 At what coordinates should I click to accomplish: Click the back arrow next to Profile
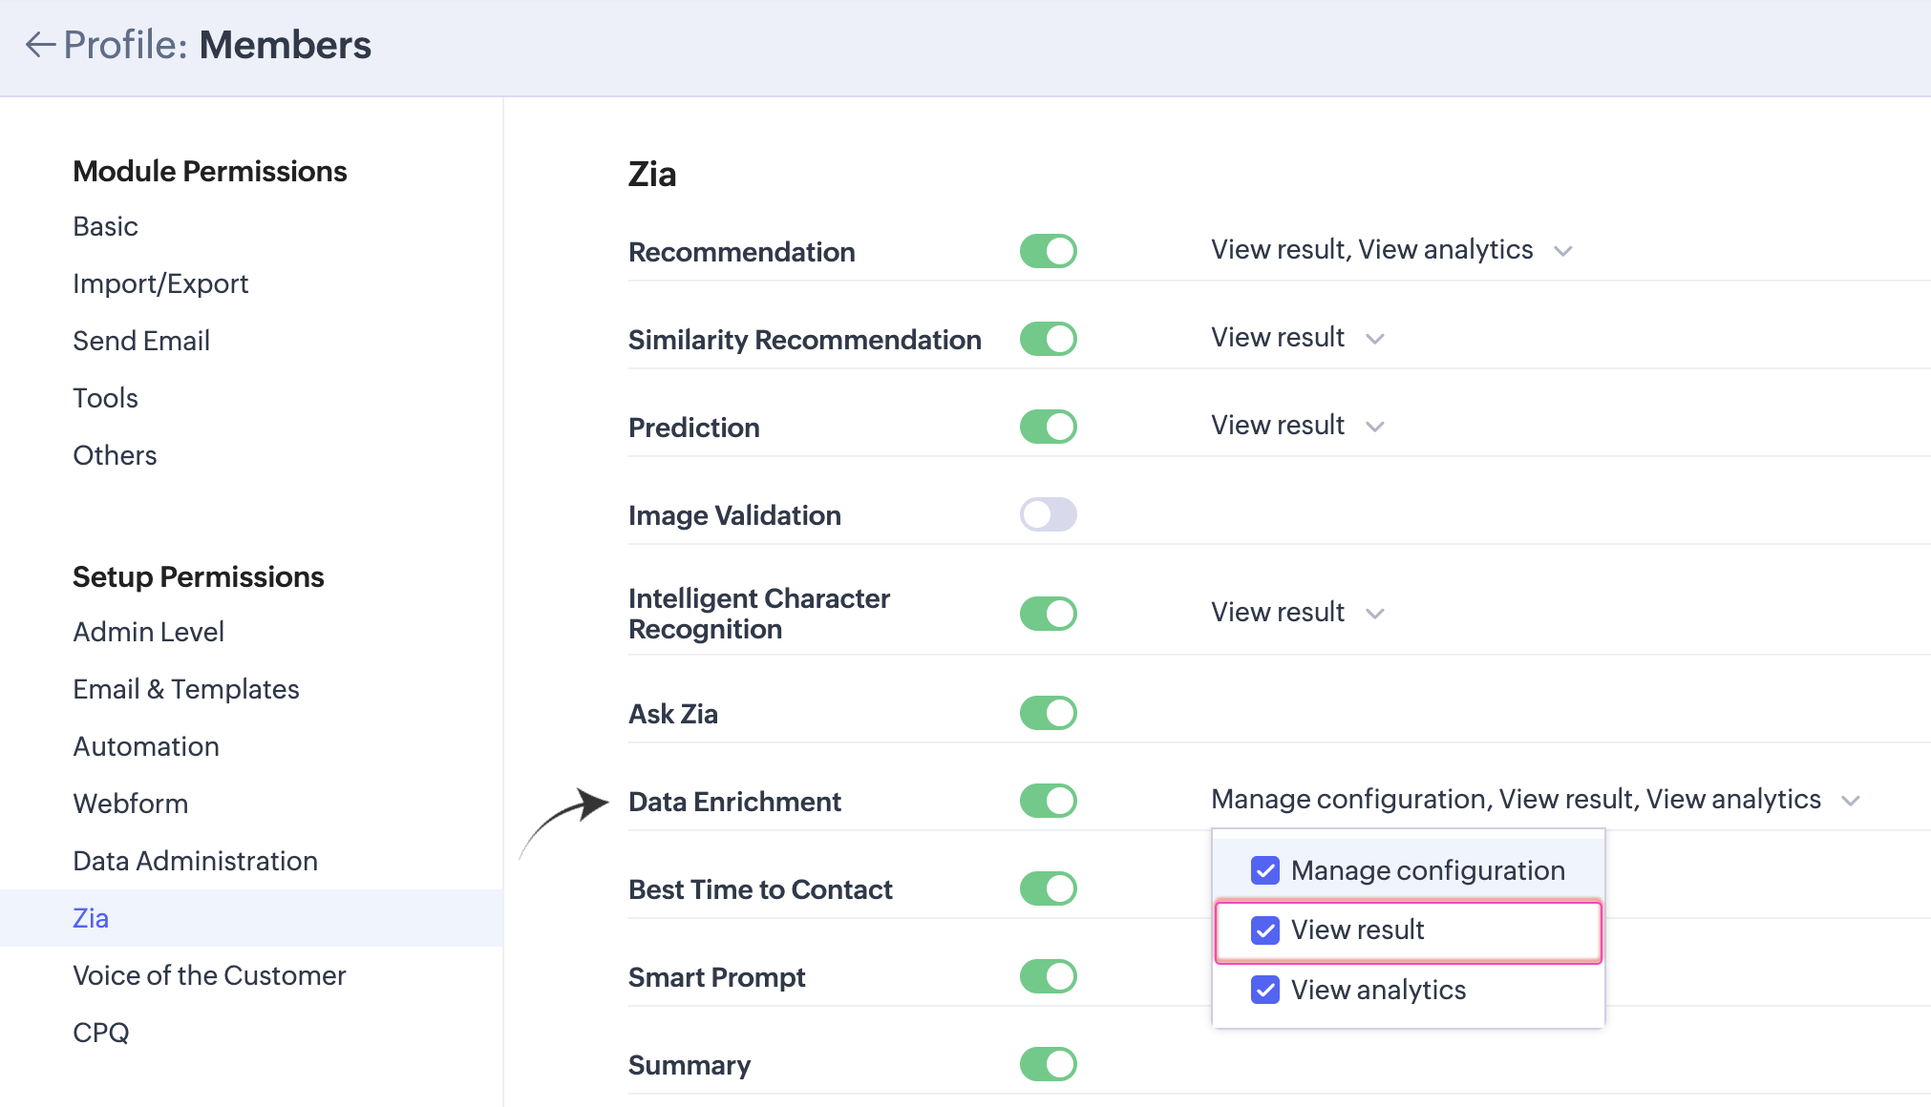click(39, 45)
